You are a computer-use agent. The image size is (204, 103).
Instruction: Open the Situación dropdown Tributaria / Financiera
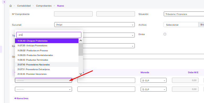[x=184, y=14]
